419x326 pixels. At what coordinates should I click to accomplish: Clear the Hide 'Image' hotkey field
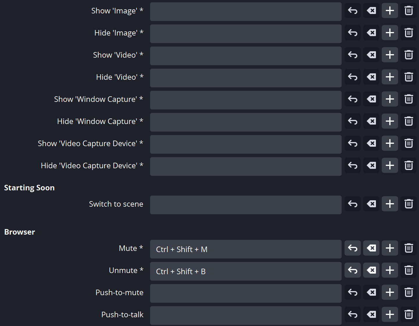click(x=371, y=33)
